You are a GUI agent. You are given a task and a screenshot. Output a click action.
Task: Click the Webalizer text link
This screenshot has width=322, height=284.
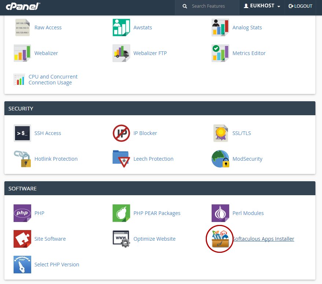[46, 53]
